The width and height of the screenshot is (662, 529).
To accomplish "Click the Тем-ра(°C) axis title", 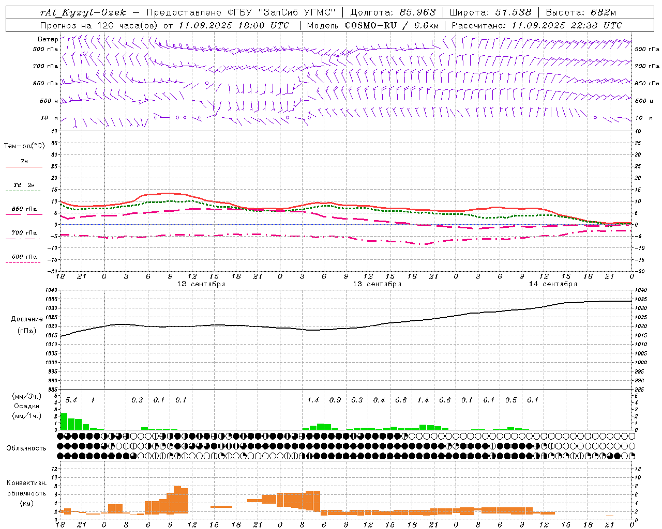I will tap(24, 146).
